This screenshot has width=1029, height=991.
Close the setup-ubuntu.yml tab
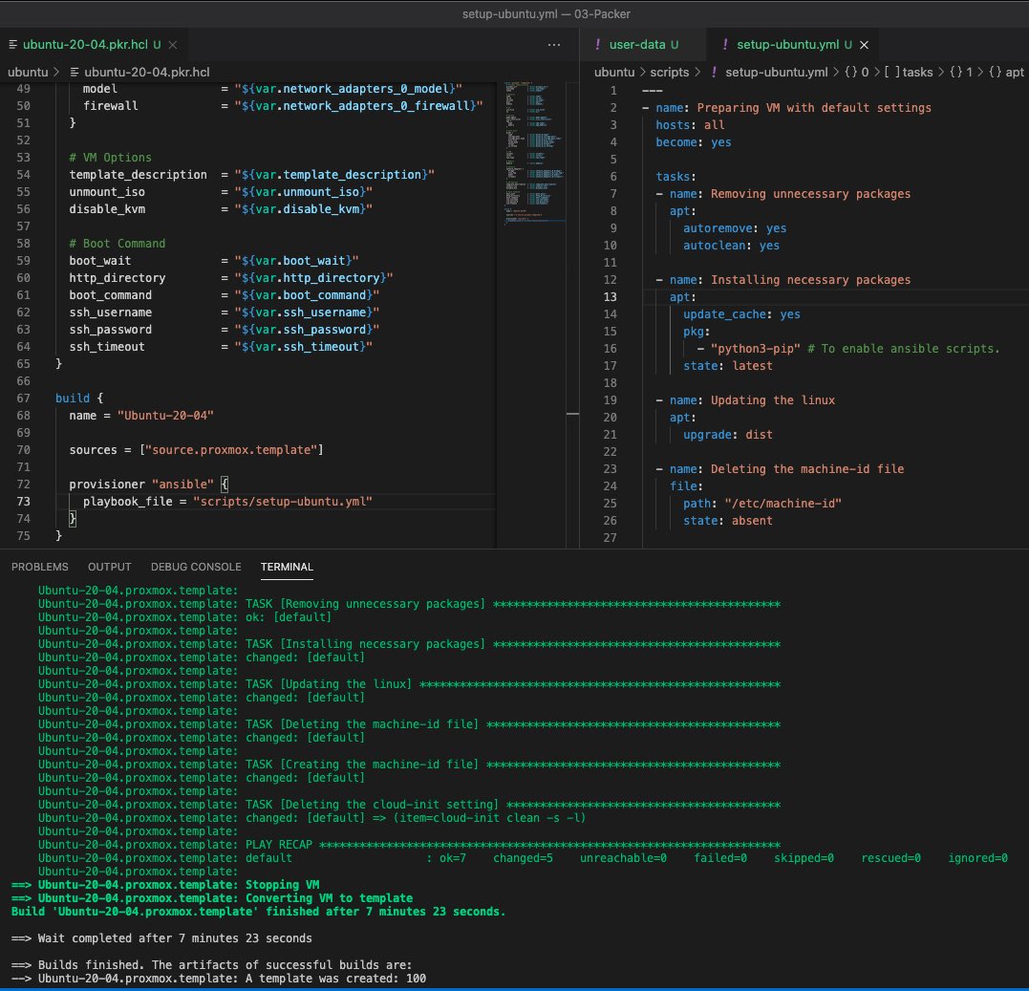(x=865, y=45)
